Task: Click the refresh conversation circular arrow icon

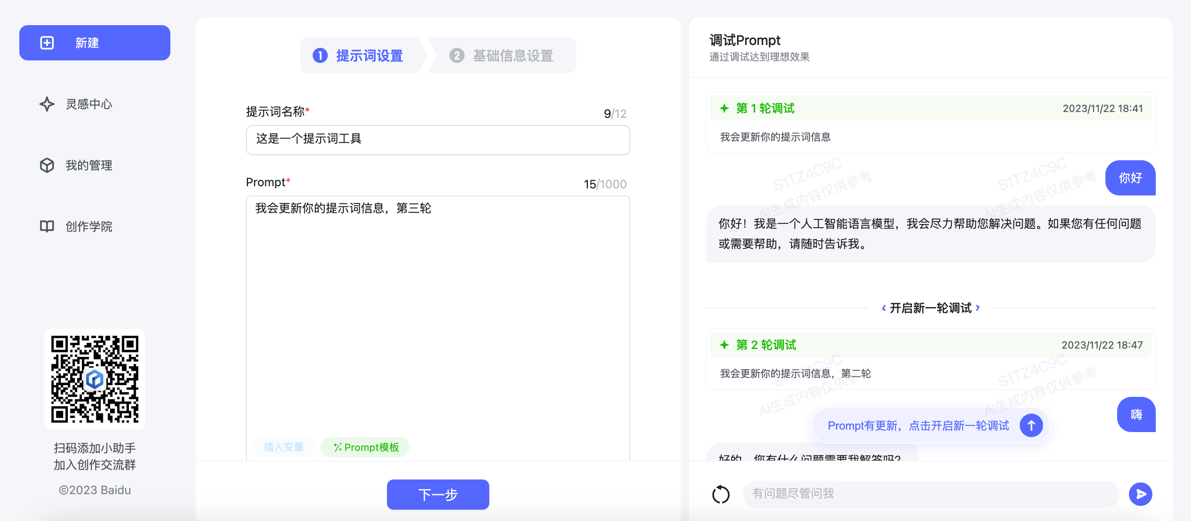Action: (720, 494)
